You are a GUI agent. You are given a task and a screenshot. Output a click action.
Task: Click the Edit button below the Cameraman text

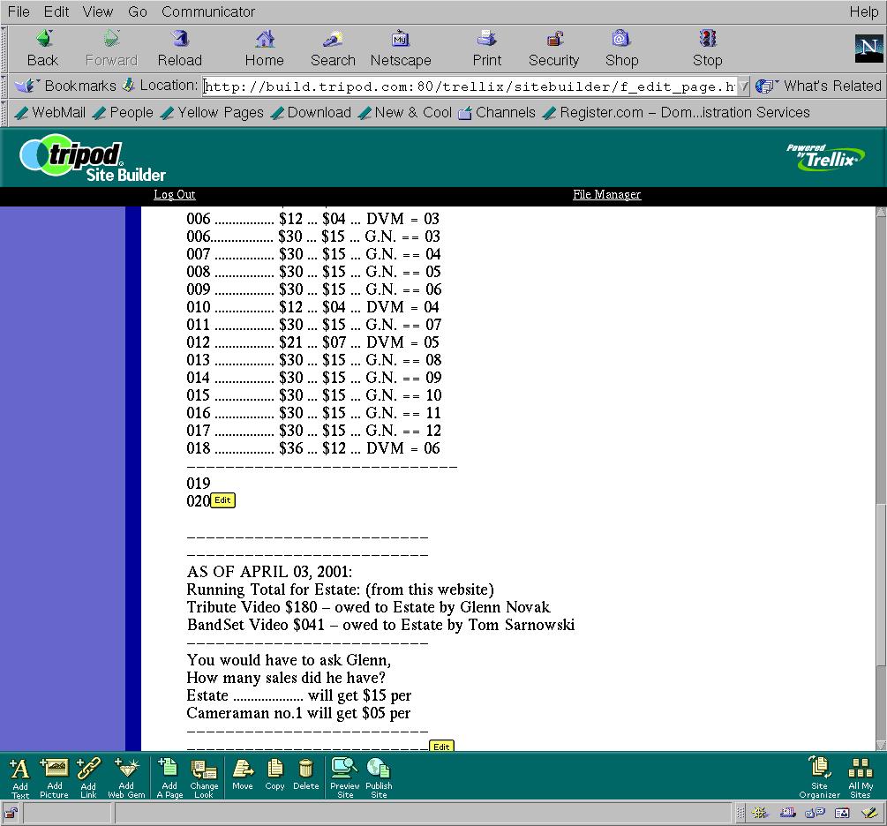click(441, 747)
